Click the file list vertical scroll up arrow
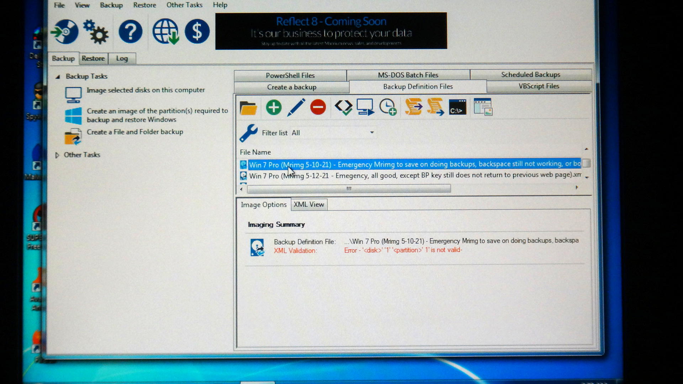 pyautogui.click(x=586, y=149)
